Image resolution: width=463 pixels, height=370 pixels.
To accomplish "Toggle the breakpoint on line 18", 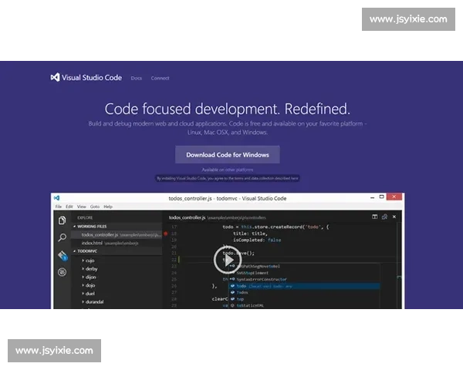I will pos(166,234).
